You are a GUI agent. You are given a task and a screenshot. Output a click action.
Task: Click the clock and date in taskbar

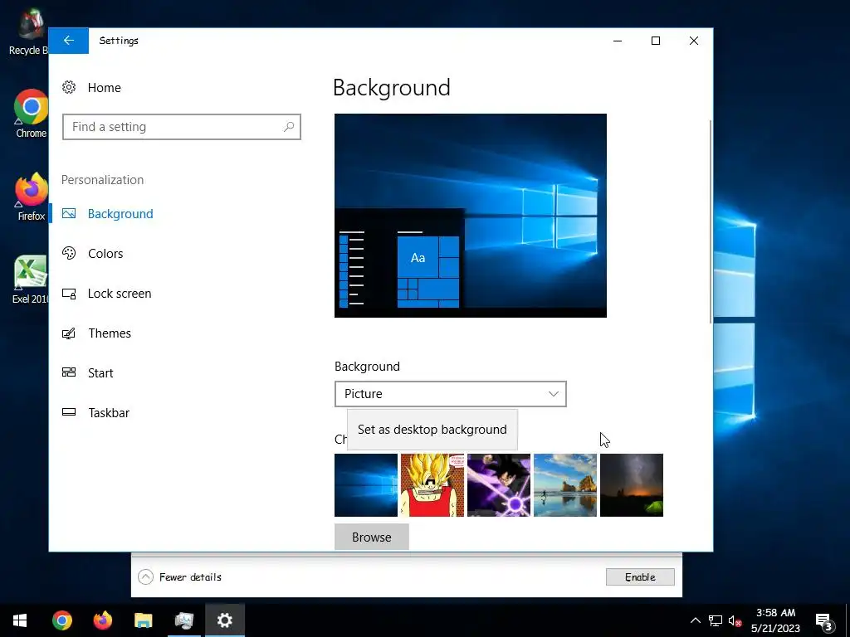(776, 620)
